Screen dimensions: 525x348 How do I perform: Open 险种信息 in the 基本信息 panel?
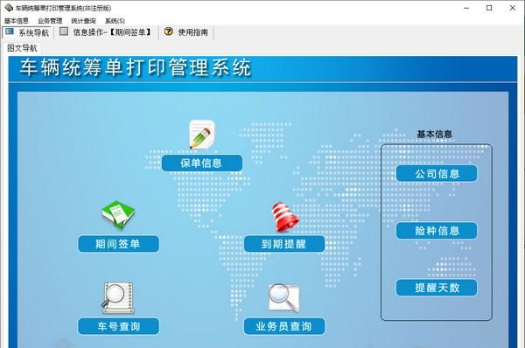437,231
